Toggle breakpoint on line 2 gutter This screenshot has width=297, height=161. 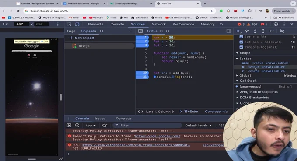pyautogui.click(x=142, y=41)
